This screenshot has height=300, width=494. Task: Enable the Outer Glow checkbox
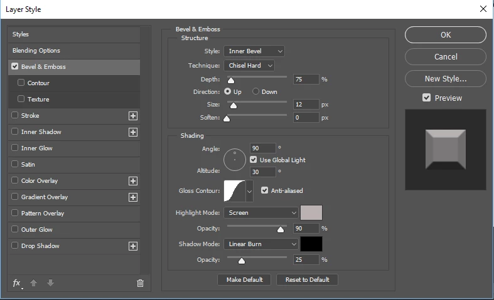click(14, 229)
